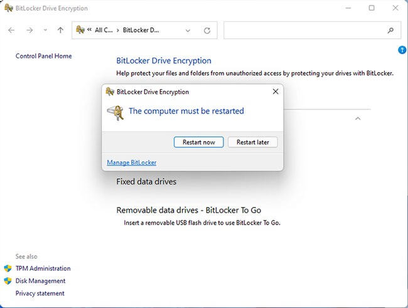
Task: Go up one level arrow
Action: [x=60, y=30]
